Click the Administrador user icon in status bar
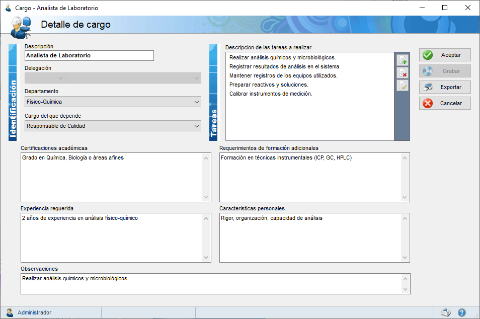 (x=10, y=312)
